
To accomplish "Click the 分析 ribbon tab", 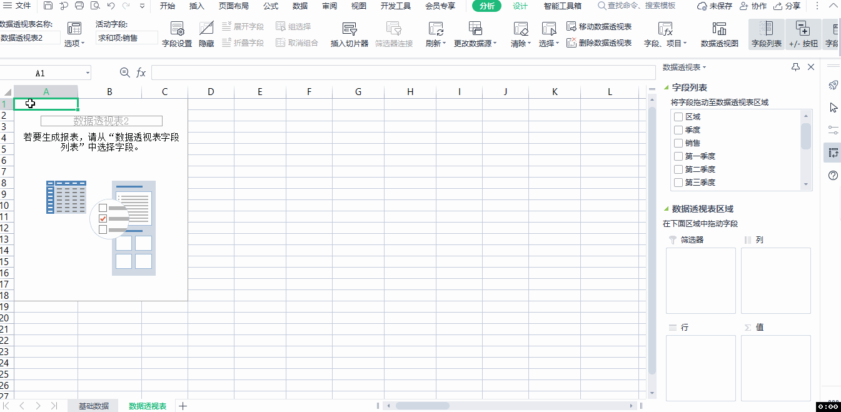I will pos(487,6).
